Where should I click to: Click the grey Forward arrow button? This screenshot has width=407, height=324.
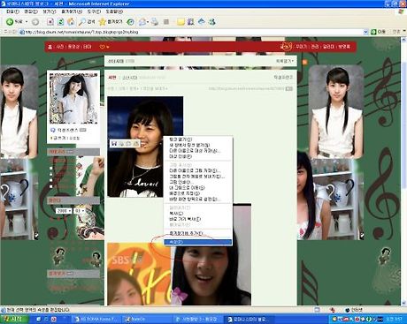(35, 22)
